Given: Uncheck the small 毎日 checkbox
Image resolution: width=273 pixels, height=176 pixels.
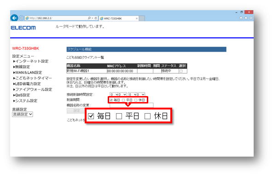Looking at the screenshot, I should pyautogui.click(x=111, y=100).
